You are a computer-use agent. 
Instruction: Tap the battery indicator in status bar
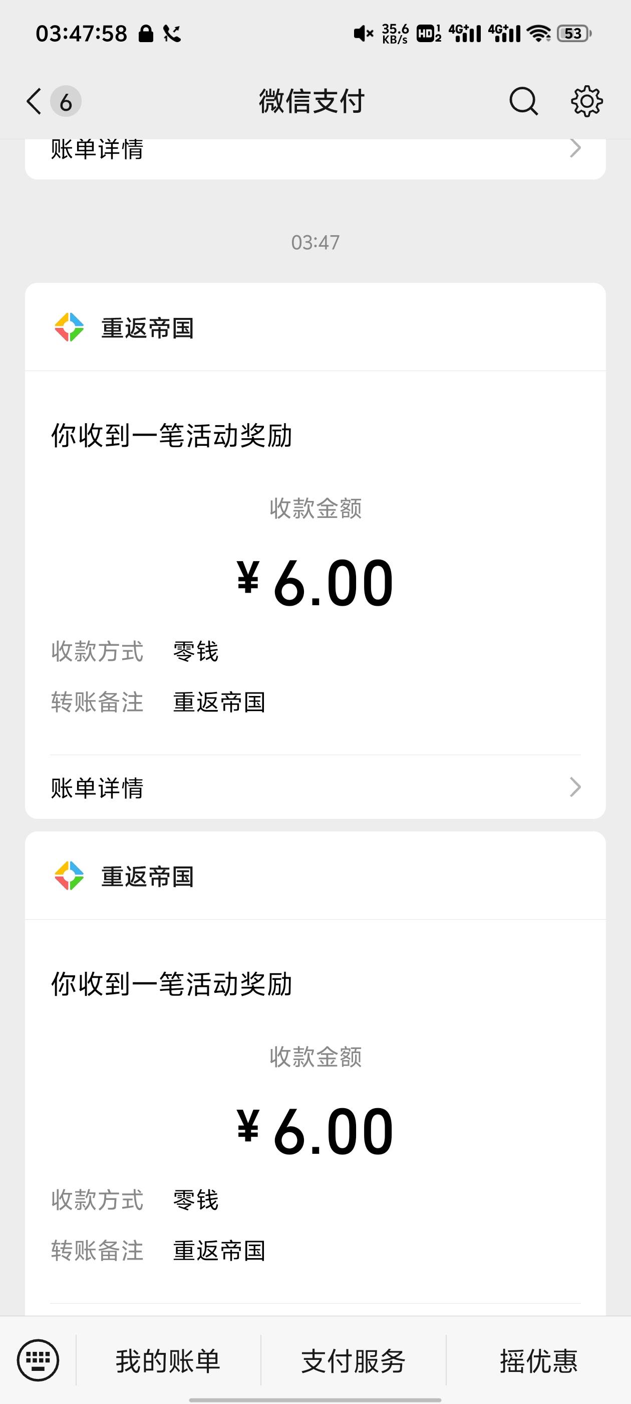[x=574, y=34]
